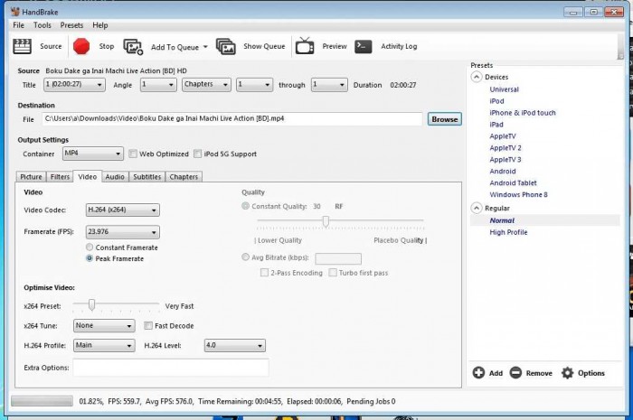Open the Angle dropdown
The height and width of the screenshot is (420, 633).
[x=158, y=85]
